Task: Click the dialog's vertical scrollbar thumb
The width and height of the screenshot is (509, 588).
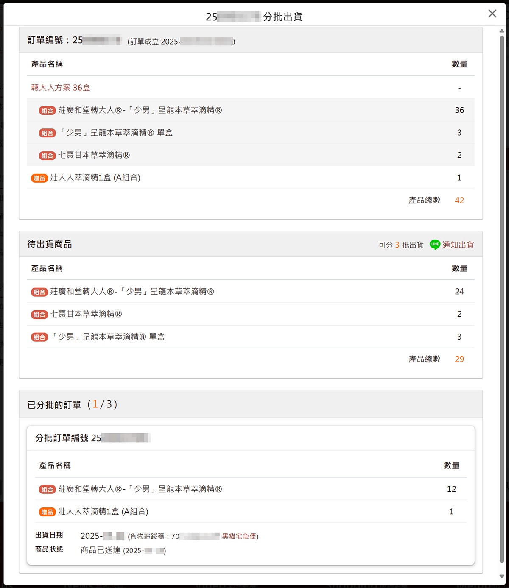Action: pos(502,297)
